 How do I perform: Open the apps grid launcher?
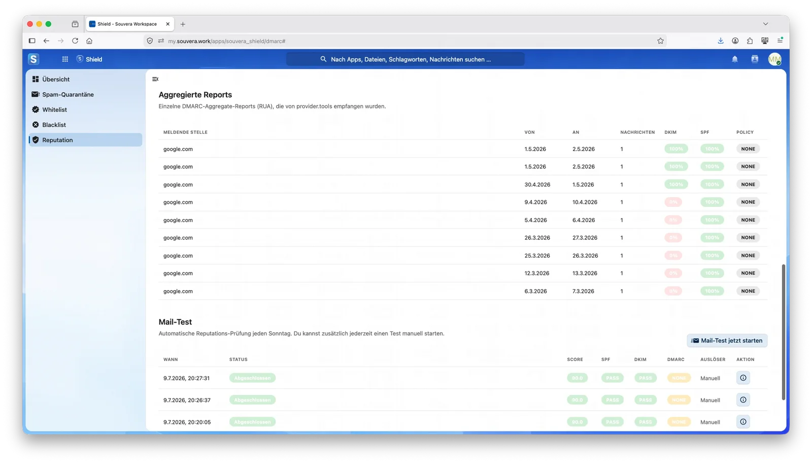pyautogui.click(x=65, y=59)
